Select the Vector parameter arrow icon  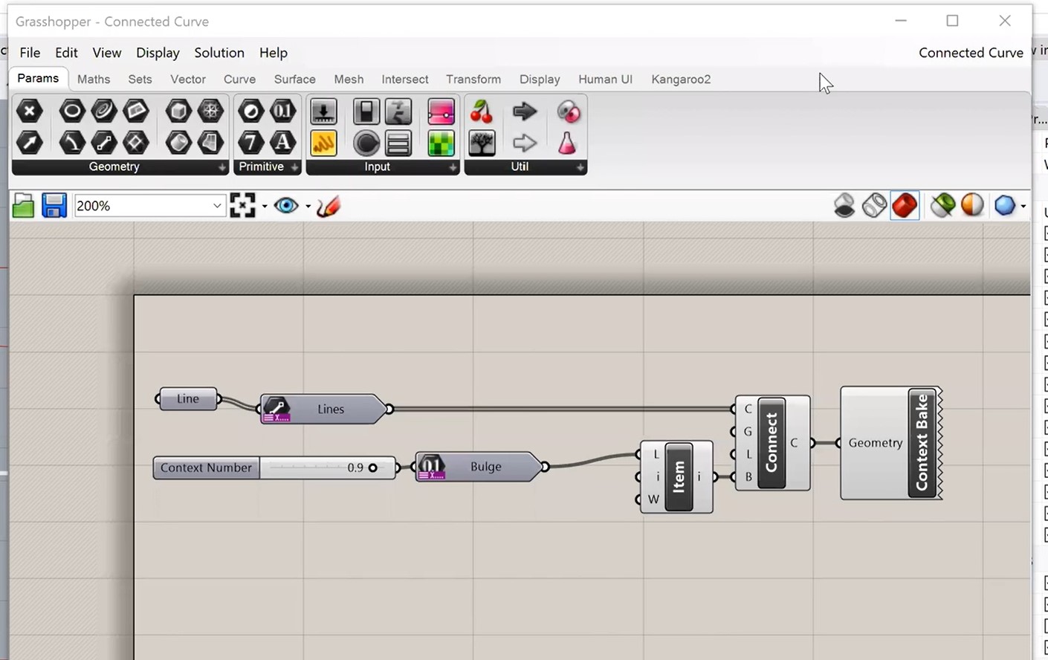pos(30,142)
